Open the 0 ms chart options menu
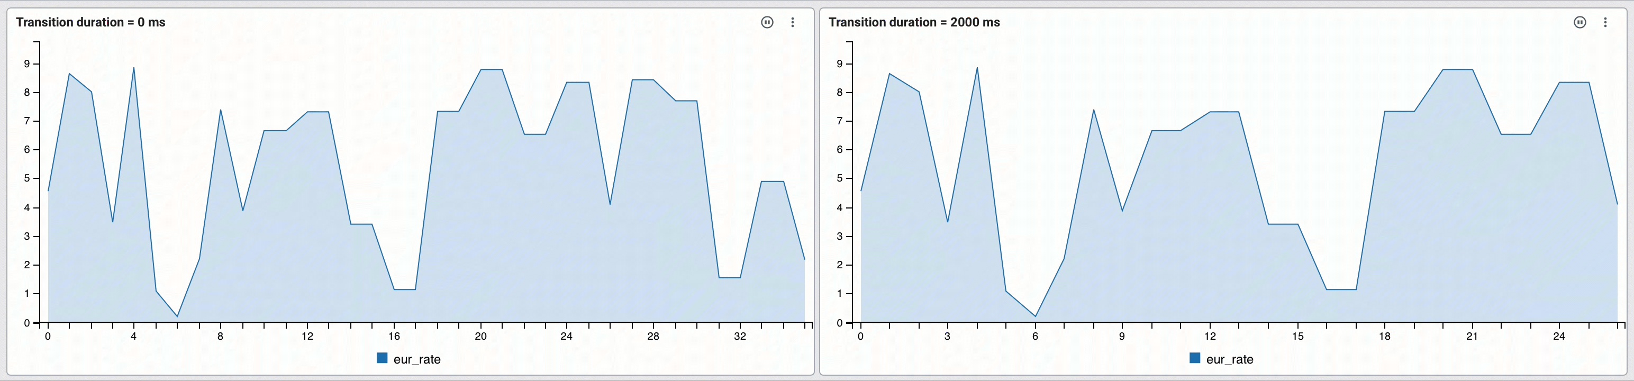The width and height of the screenshot is (1634, 381). tap(792, 22)
